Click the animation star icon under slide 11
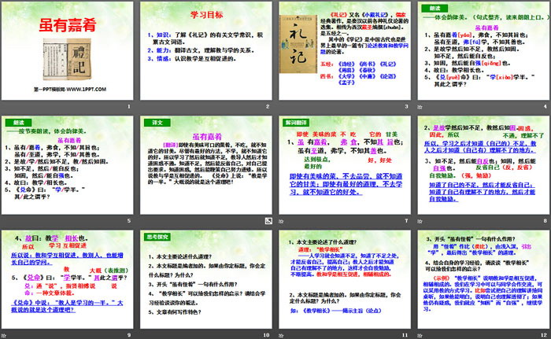The width and height of the screenshot is (551, 339). click(x=281, y=336)
